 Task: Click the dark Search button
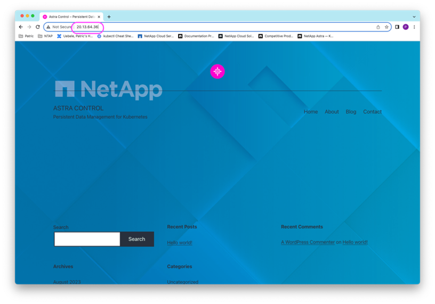coord(137,239)
